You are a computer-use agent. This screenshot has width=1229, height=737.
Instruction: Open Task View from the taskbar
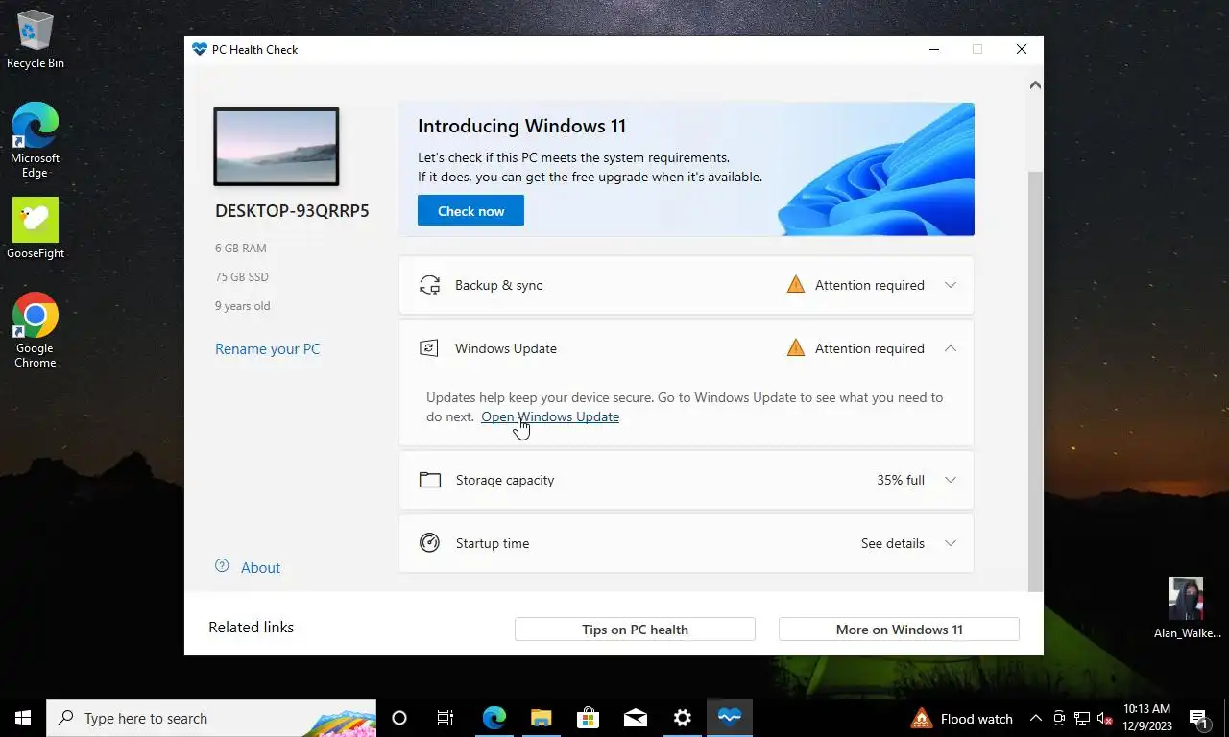(x=446, y=718)
